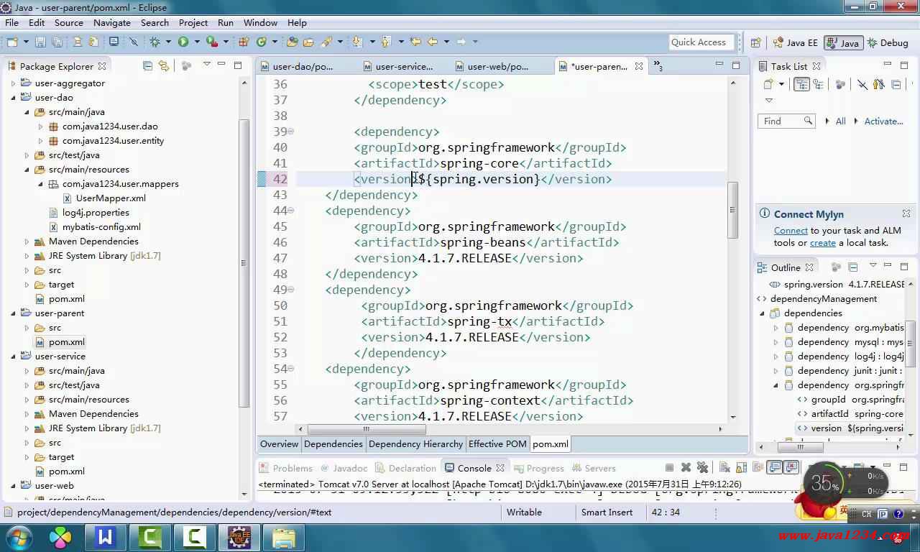
Task: Toggle Scroll Lock in Console
Action: [741, 468]
